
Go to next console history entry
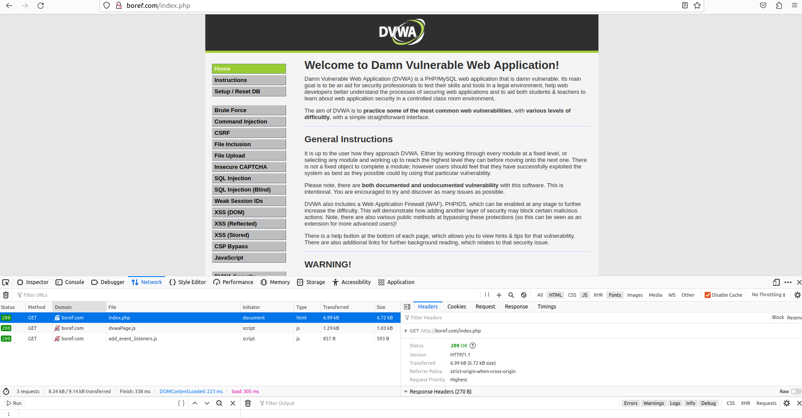207,403
